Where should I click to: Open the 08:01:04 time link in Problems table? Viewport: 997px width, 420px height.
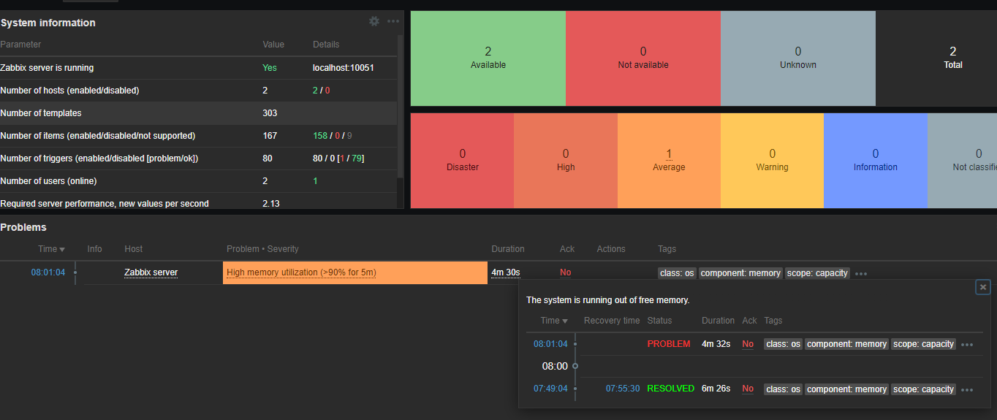coord(48,272)
